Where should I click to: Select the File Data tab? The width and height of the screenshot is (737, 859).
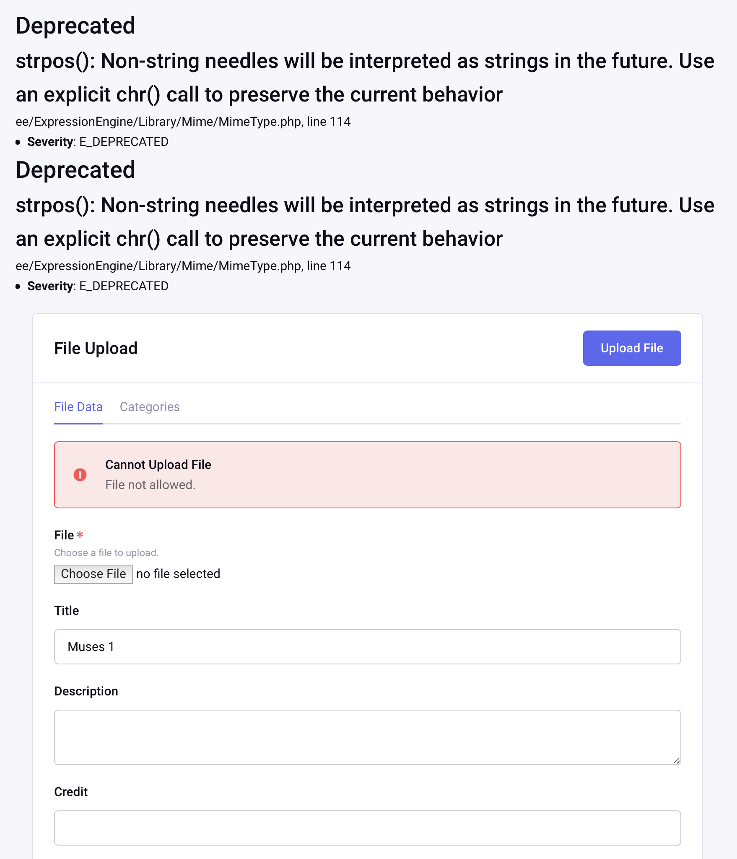pyautogui.click(x=78, y=406)
